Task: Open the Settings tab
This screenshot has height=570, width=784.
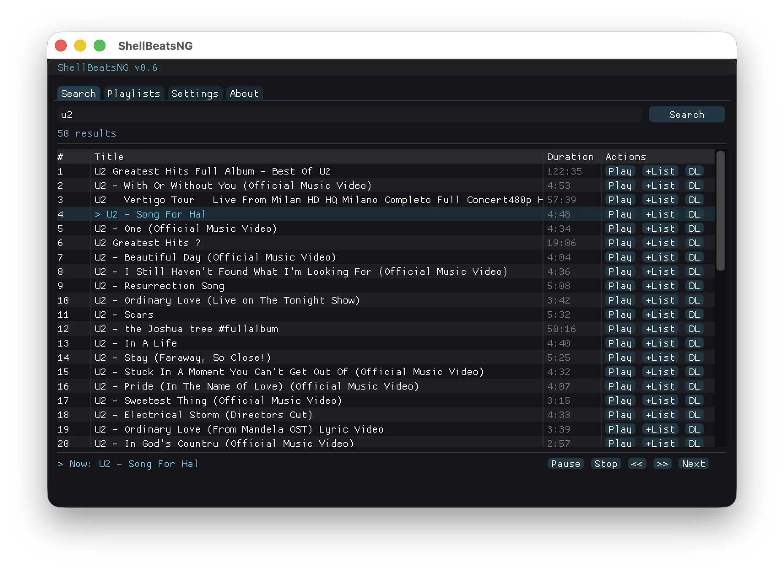Action: point(195,94)
